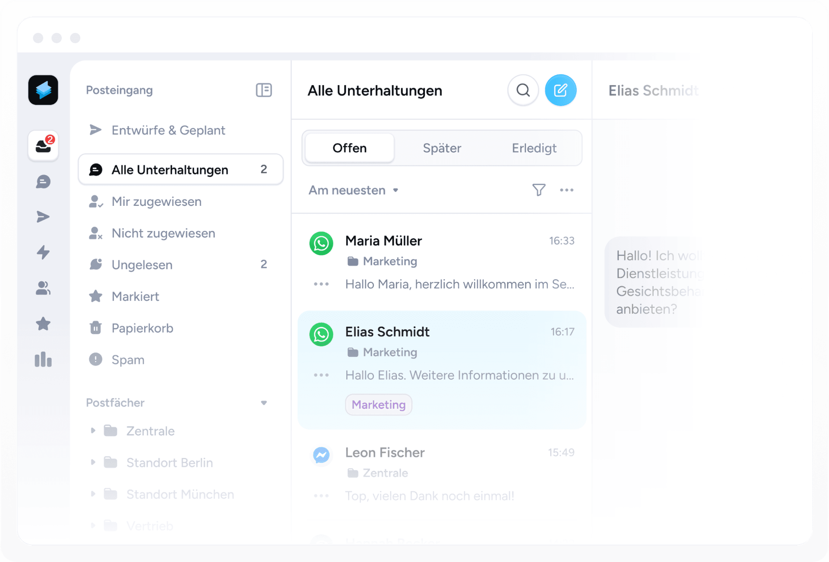Compose a new conversation via the blue pencil button
The width and height of the screenshot is (829, 562).
(x=561, y=90)
